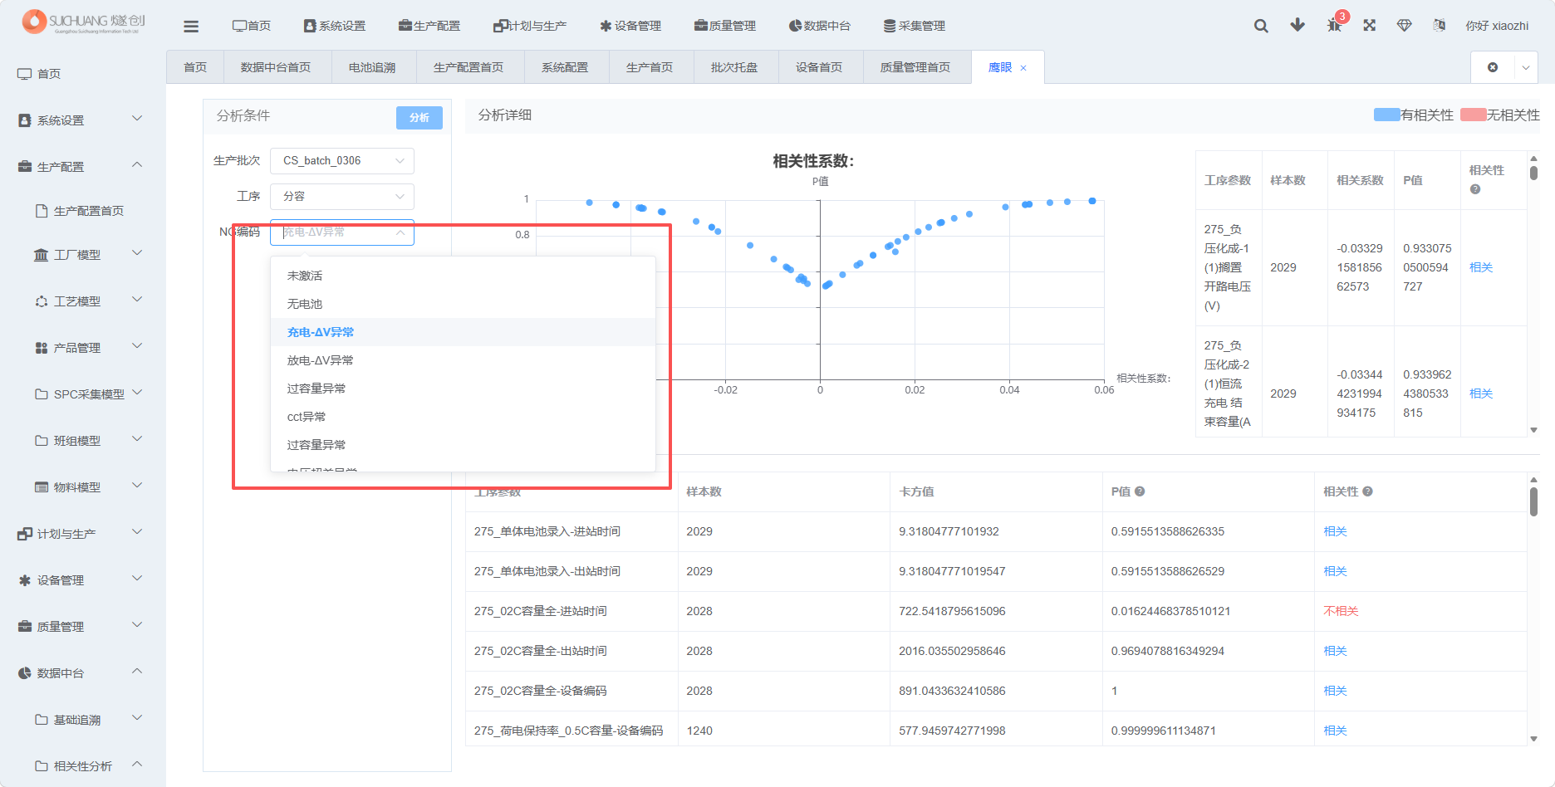Click the lower table's vertical scrollbar
1555x787 pixels.
pos(1533,501)
